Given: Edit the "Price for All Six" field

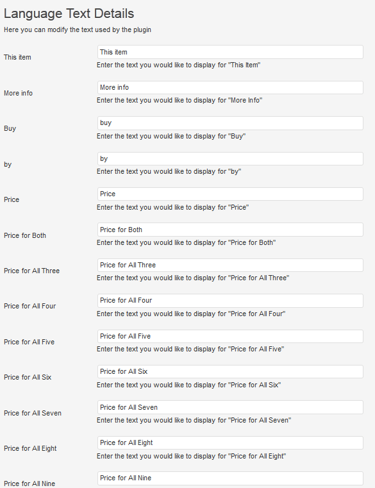Looking at the screenshot, I should tap(230, 371).
